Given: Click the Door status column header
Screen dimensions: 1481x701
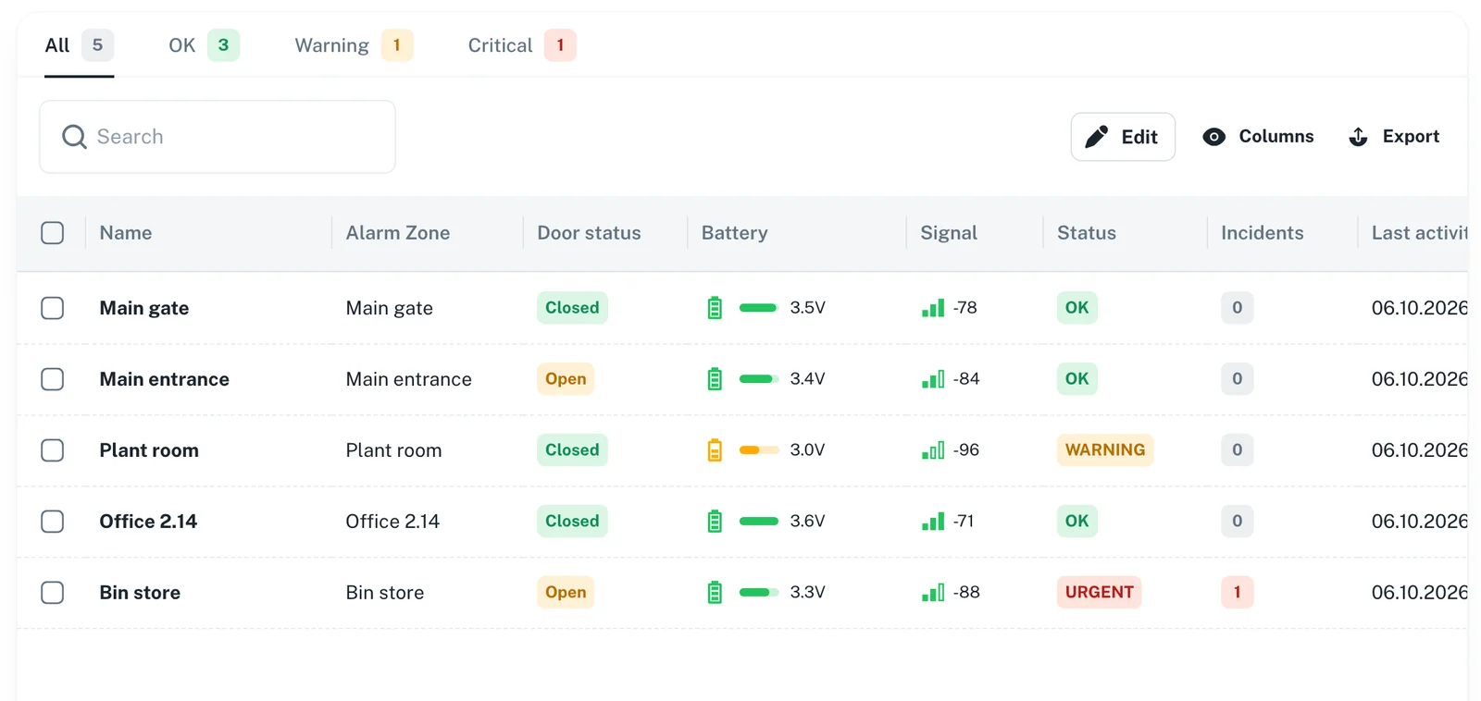Looking at the screenshot, I should click(589, 233).
